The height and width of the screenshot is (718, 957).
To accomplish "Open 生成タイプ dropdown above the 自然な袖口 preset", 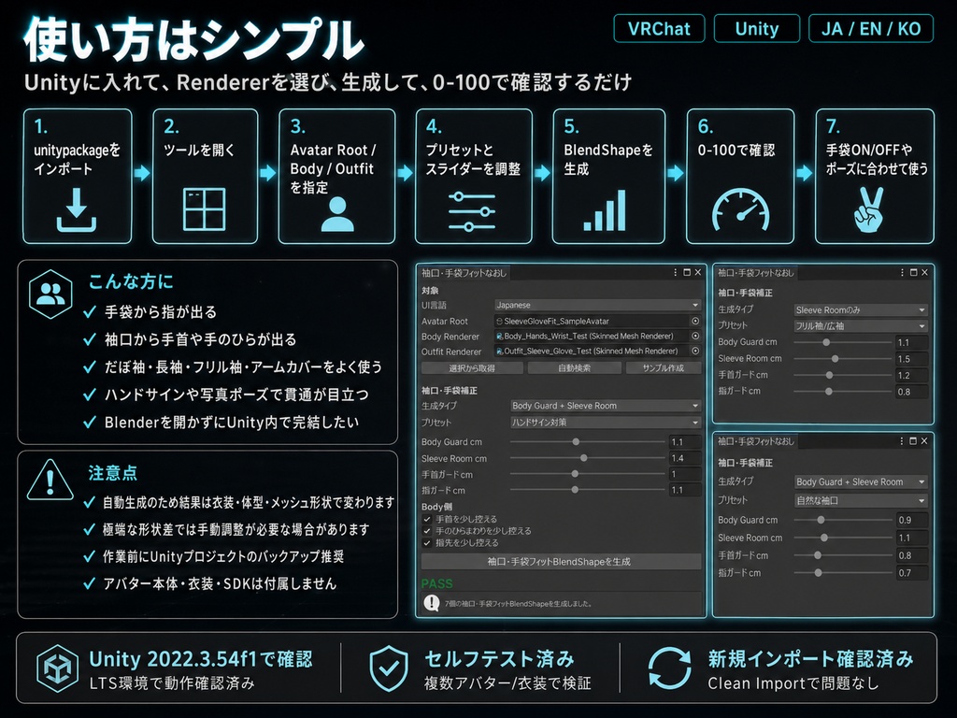I will tap(861, 481).
